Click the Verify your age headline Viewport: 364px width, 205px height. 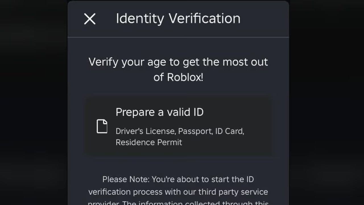pyautogui.click(x=178, y=62)
